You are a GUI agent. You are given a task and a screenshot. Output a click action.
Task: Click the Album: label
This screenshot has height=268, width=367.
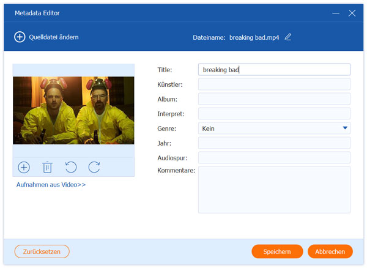click(168, 99)
